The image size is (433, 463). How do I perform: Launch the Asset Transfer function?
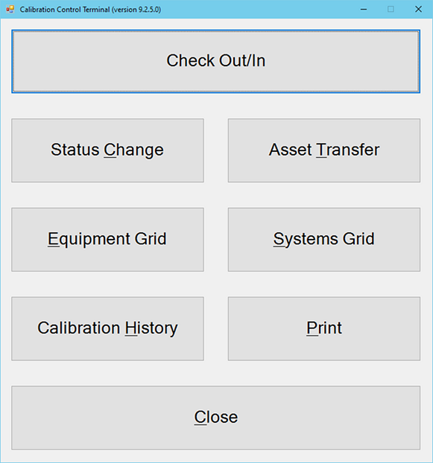coord(324,150)
